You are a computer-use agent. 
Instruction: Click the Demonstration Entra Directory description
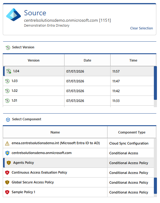click(47, 25)
